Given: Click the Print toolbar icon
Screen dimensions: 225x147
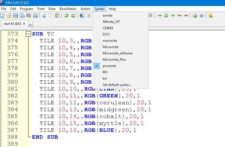Looking at the screenshot, I should [35, 16].
